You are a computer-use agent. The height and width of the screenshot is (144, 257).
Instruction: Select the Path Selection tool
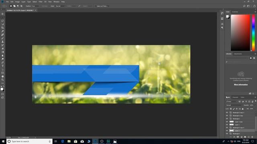tap(2, 69)
